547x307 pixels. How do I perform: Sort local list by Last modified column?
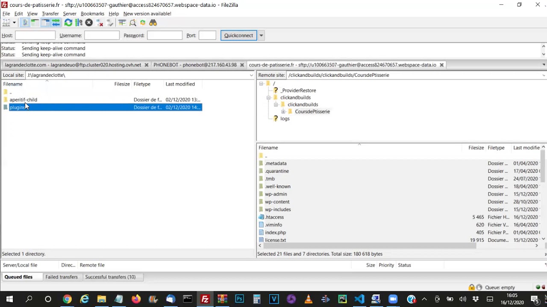180,84
